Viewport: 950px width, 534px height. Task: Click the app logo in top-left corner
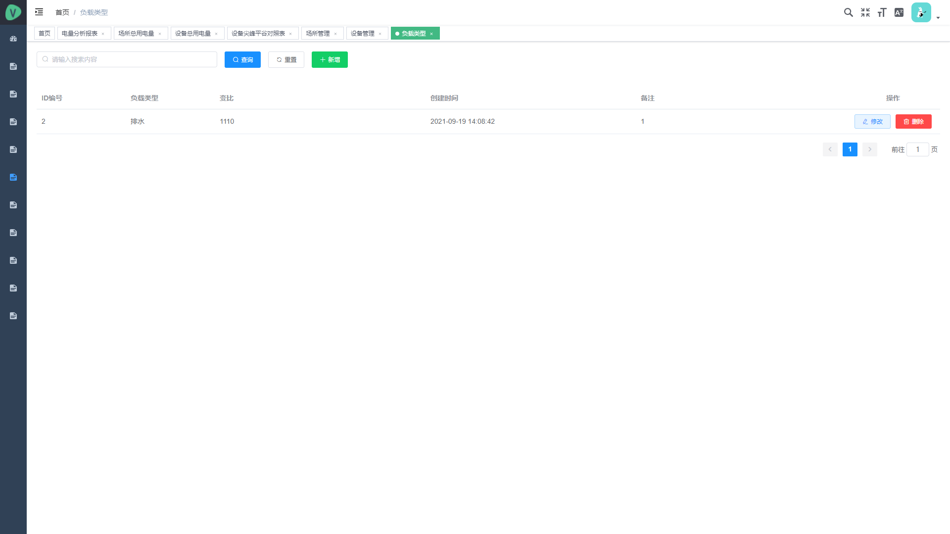click(13, 12)
